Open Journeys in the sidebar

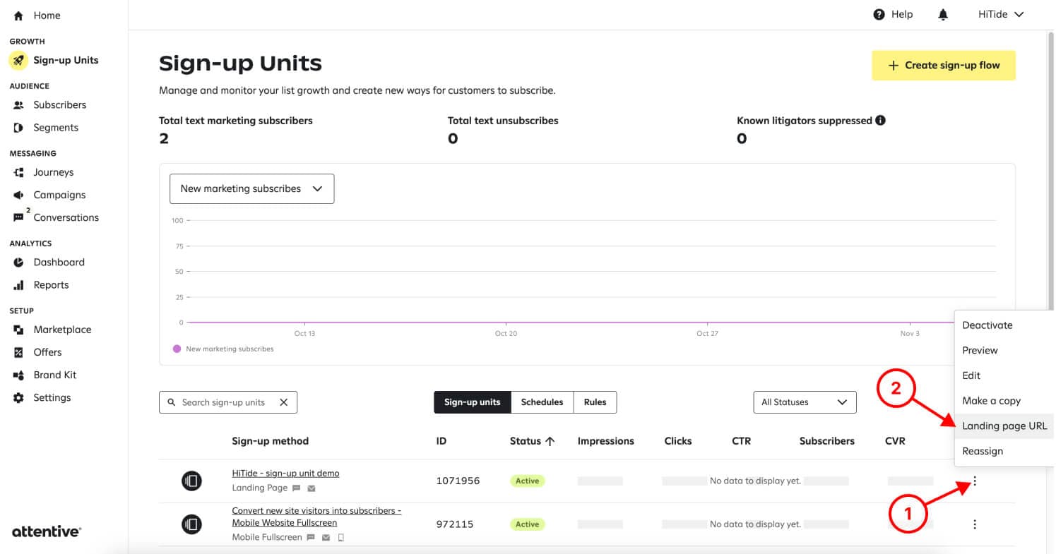pos(44,171)
